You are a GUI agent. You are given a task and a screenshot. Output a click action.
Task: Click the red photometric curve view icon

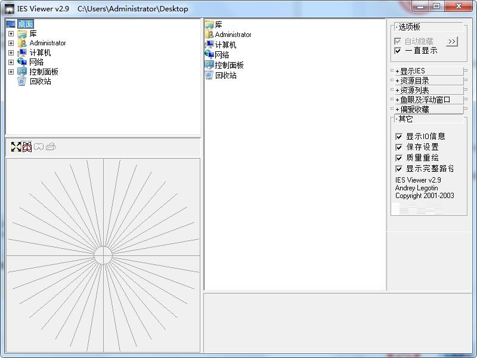coord(27,147)
